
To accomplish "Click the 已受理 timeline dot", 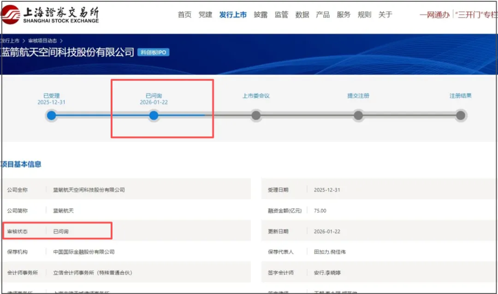I will (x=52, y=115).
